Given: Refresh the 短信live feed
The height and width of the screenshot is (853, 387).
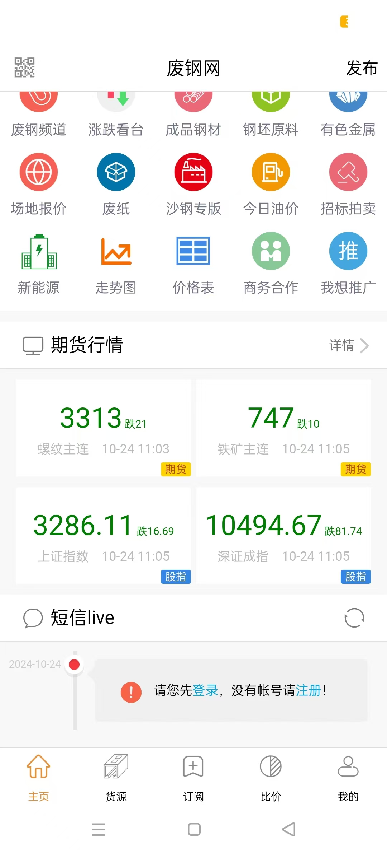Looking at the screenshot, I should 354,618.
